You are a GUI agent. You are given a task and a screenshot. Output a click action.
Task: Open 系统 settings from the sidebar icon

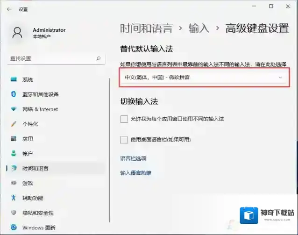pos(14,79)
